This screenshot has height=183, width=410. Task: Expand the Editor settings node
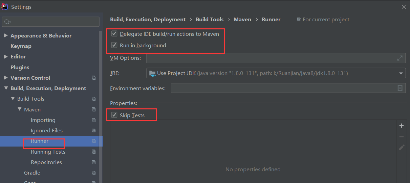[6, 57]
